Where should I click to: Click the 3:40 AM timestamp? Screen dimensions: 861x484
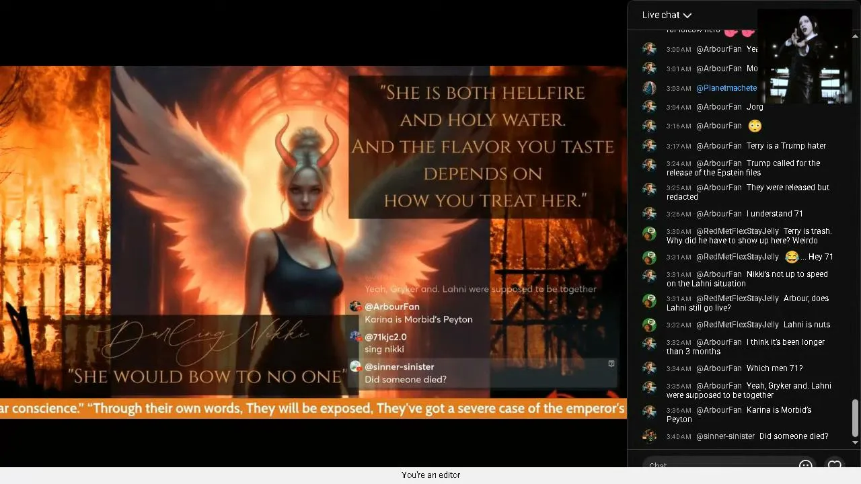pyautogui.click(x=679, y=437)
